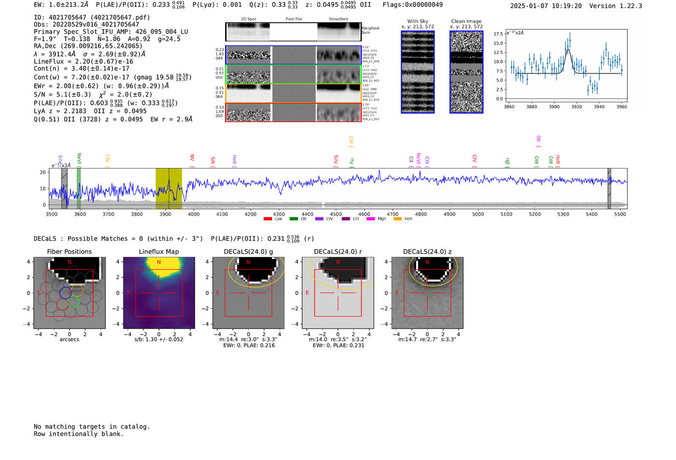
Task: Click the green Hβ line label
Action: [x=507, y=162]
